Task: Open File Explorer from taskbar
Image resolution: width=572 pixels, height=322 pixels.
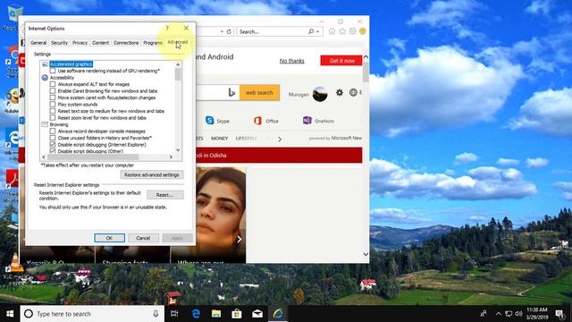Action: (x=216, y=314)
